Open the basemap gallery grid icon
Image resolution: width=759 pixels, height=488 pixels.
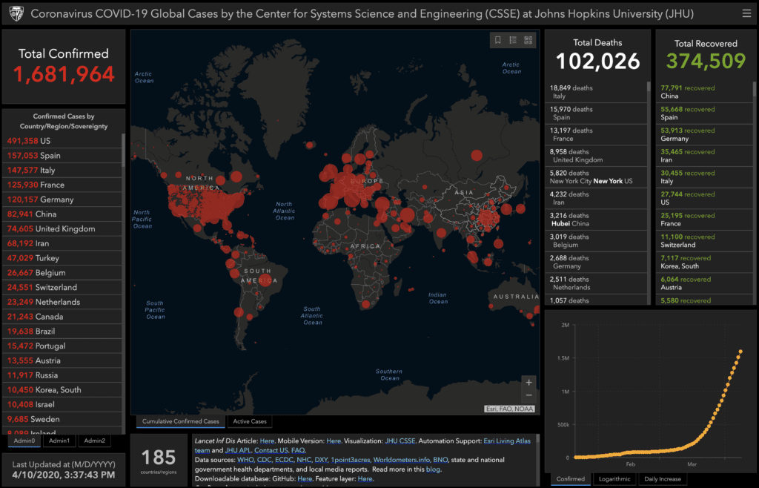pos(528,40)
